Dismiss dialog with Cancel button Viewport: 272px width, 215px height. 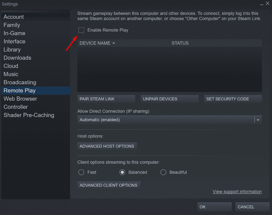tap(252, 207)
